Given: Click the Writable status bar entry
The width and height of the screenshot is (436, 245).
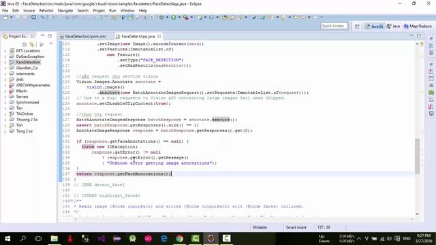Looking at the screenshot, I should pos(260,227).
